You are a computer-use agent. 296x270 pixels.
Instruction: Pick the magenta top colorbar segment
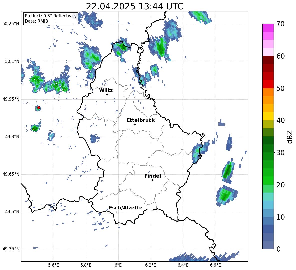(x=268, y=28)
